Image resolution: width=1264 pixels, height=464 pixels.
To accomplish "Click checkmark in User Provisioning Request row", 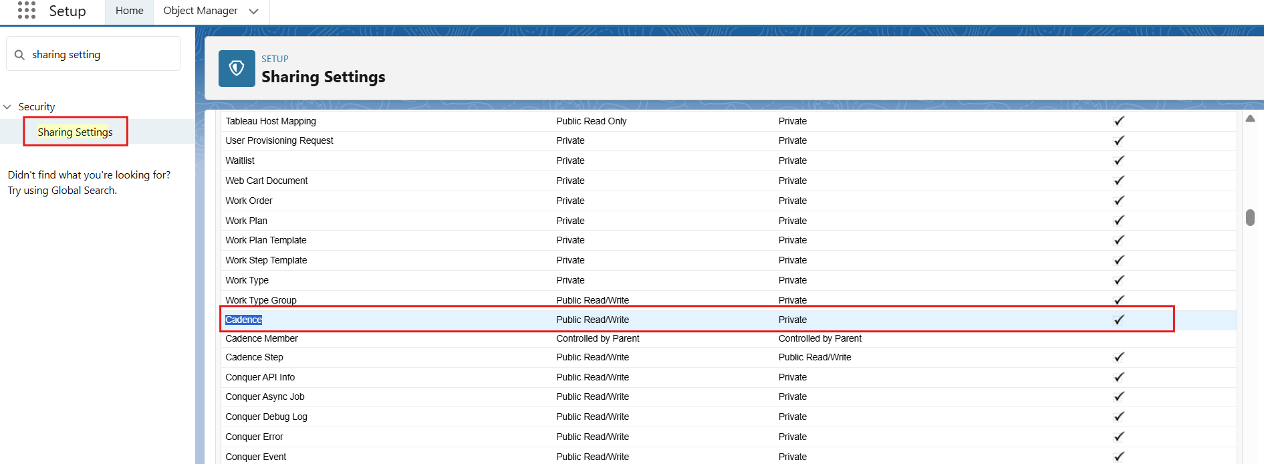I will 1118,140.
